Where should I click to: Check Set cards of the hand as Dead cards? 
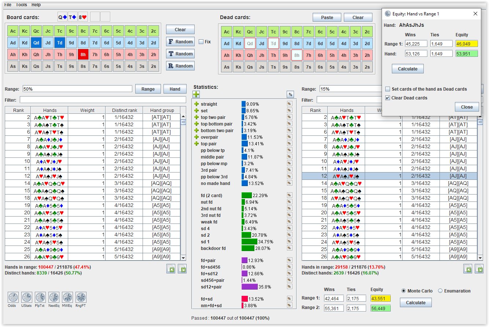coord(388,89)
